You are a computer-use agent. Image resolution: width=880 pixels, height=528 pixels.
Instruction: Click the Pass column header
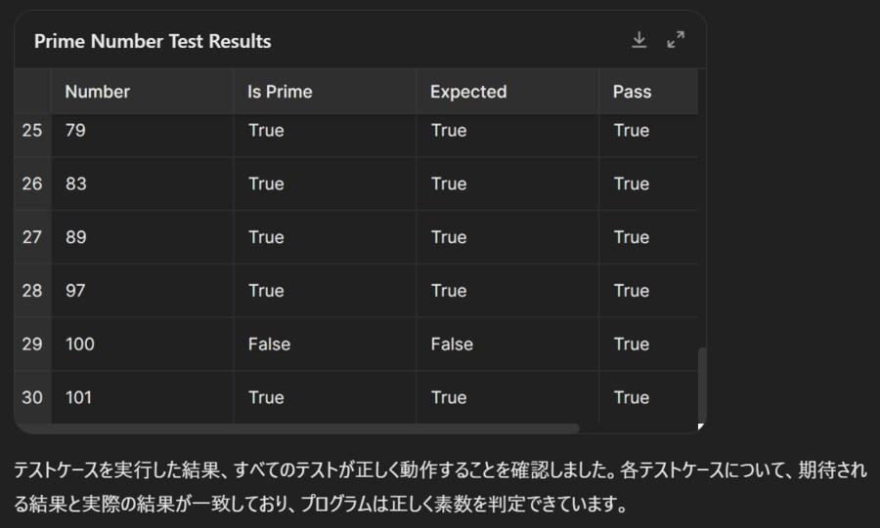tap(632, 92)
